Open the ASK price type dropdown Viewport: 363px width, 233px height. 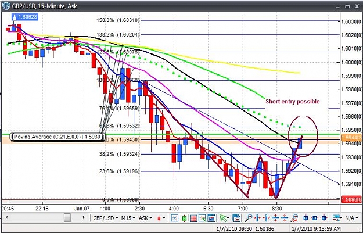coord(145,218)
